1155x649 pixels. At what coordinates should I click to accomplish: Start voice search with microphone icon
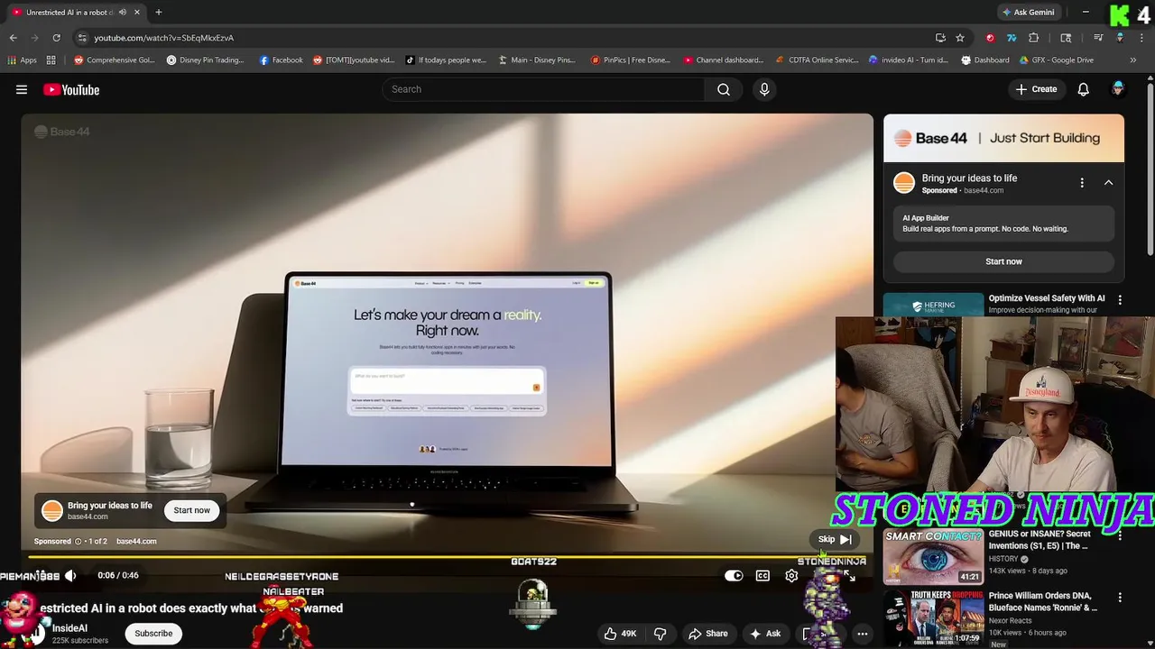coord(764,89)
